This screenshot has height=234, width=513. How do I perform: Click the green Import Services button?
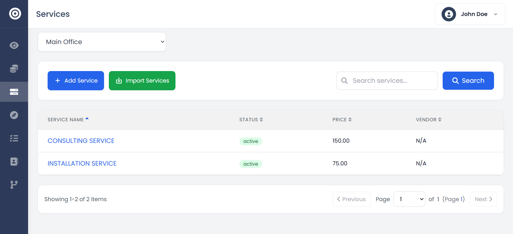click(142, 81)
